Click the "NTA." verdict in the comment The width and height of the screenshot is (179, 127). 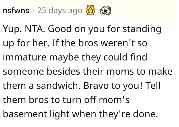pos(35,29)
